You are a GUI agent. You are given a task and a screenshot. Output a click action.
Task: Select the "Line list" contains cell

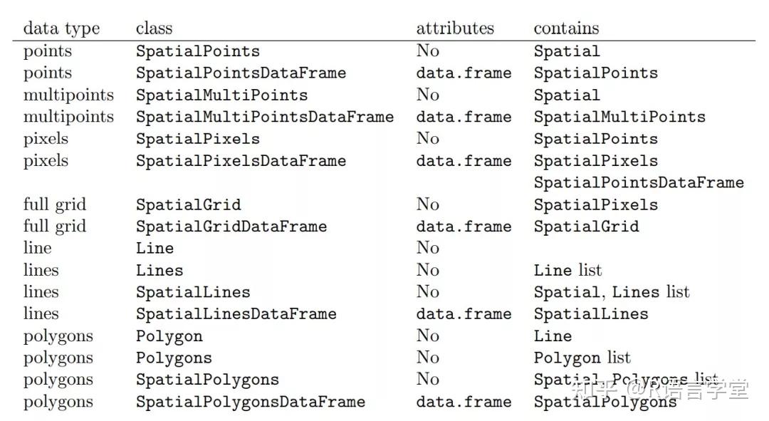(x=567, y=271)
